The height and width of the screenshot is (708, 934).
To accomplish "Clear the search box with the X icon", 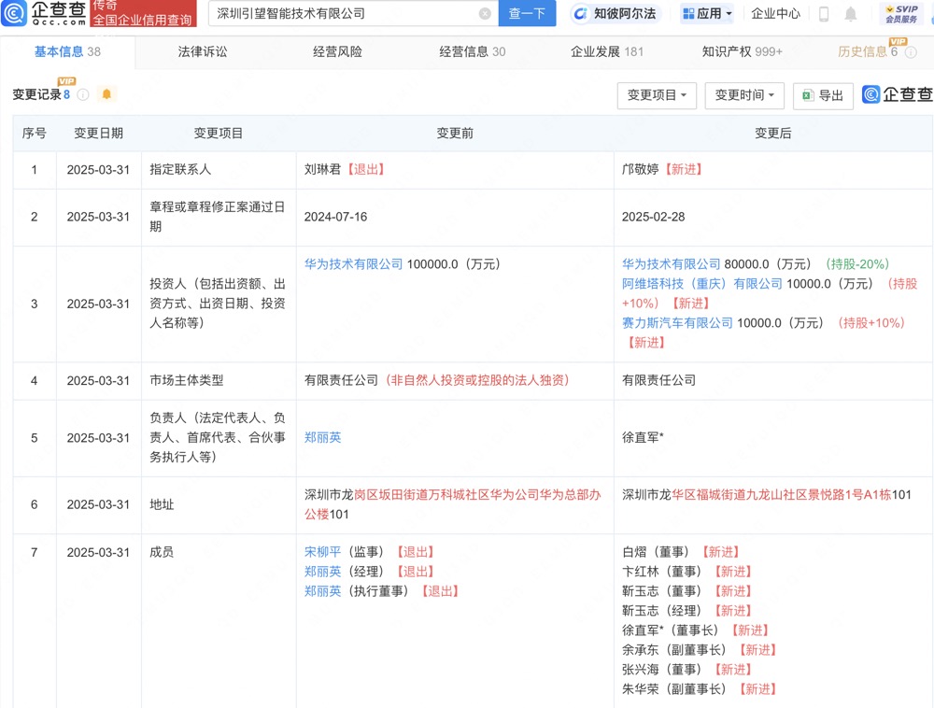I will click(485, 14).
